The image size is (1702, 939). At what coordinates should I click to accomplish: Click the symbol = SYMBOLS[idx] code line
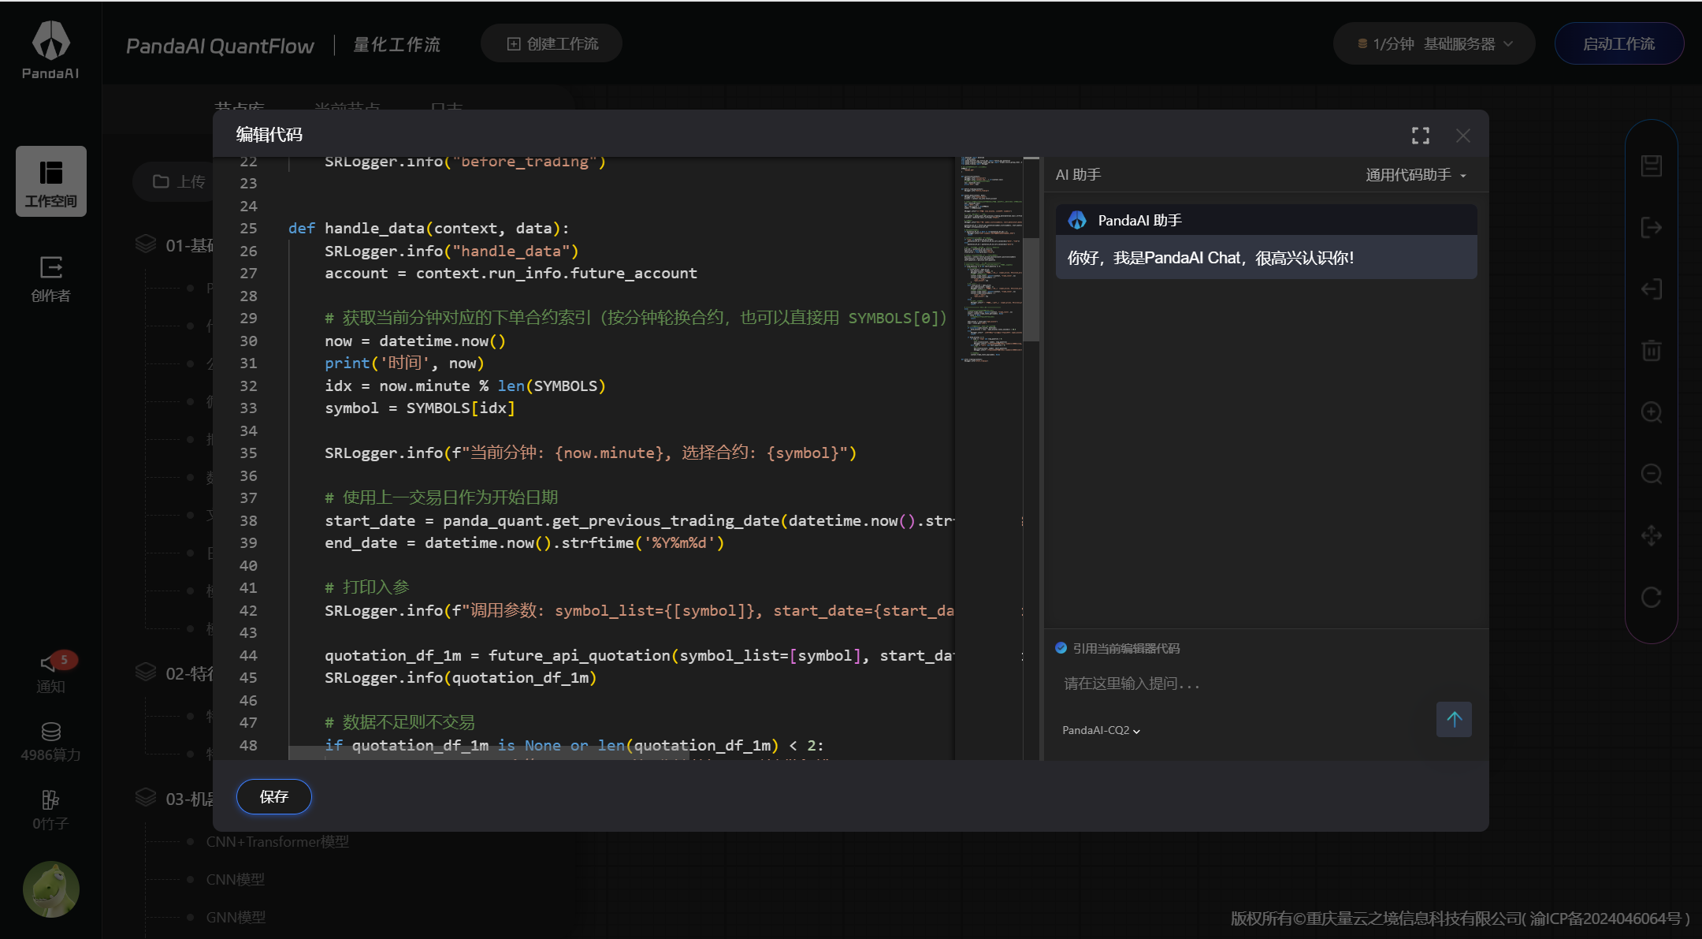(x=420, y=408)
